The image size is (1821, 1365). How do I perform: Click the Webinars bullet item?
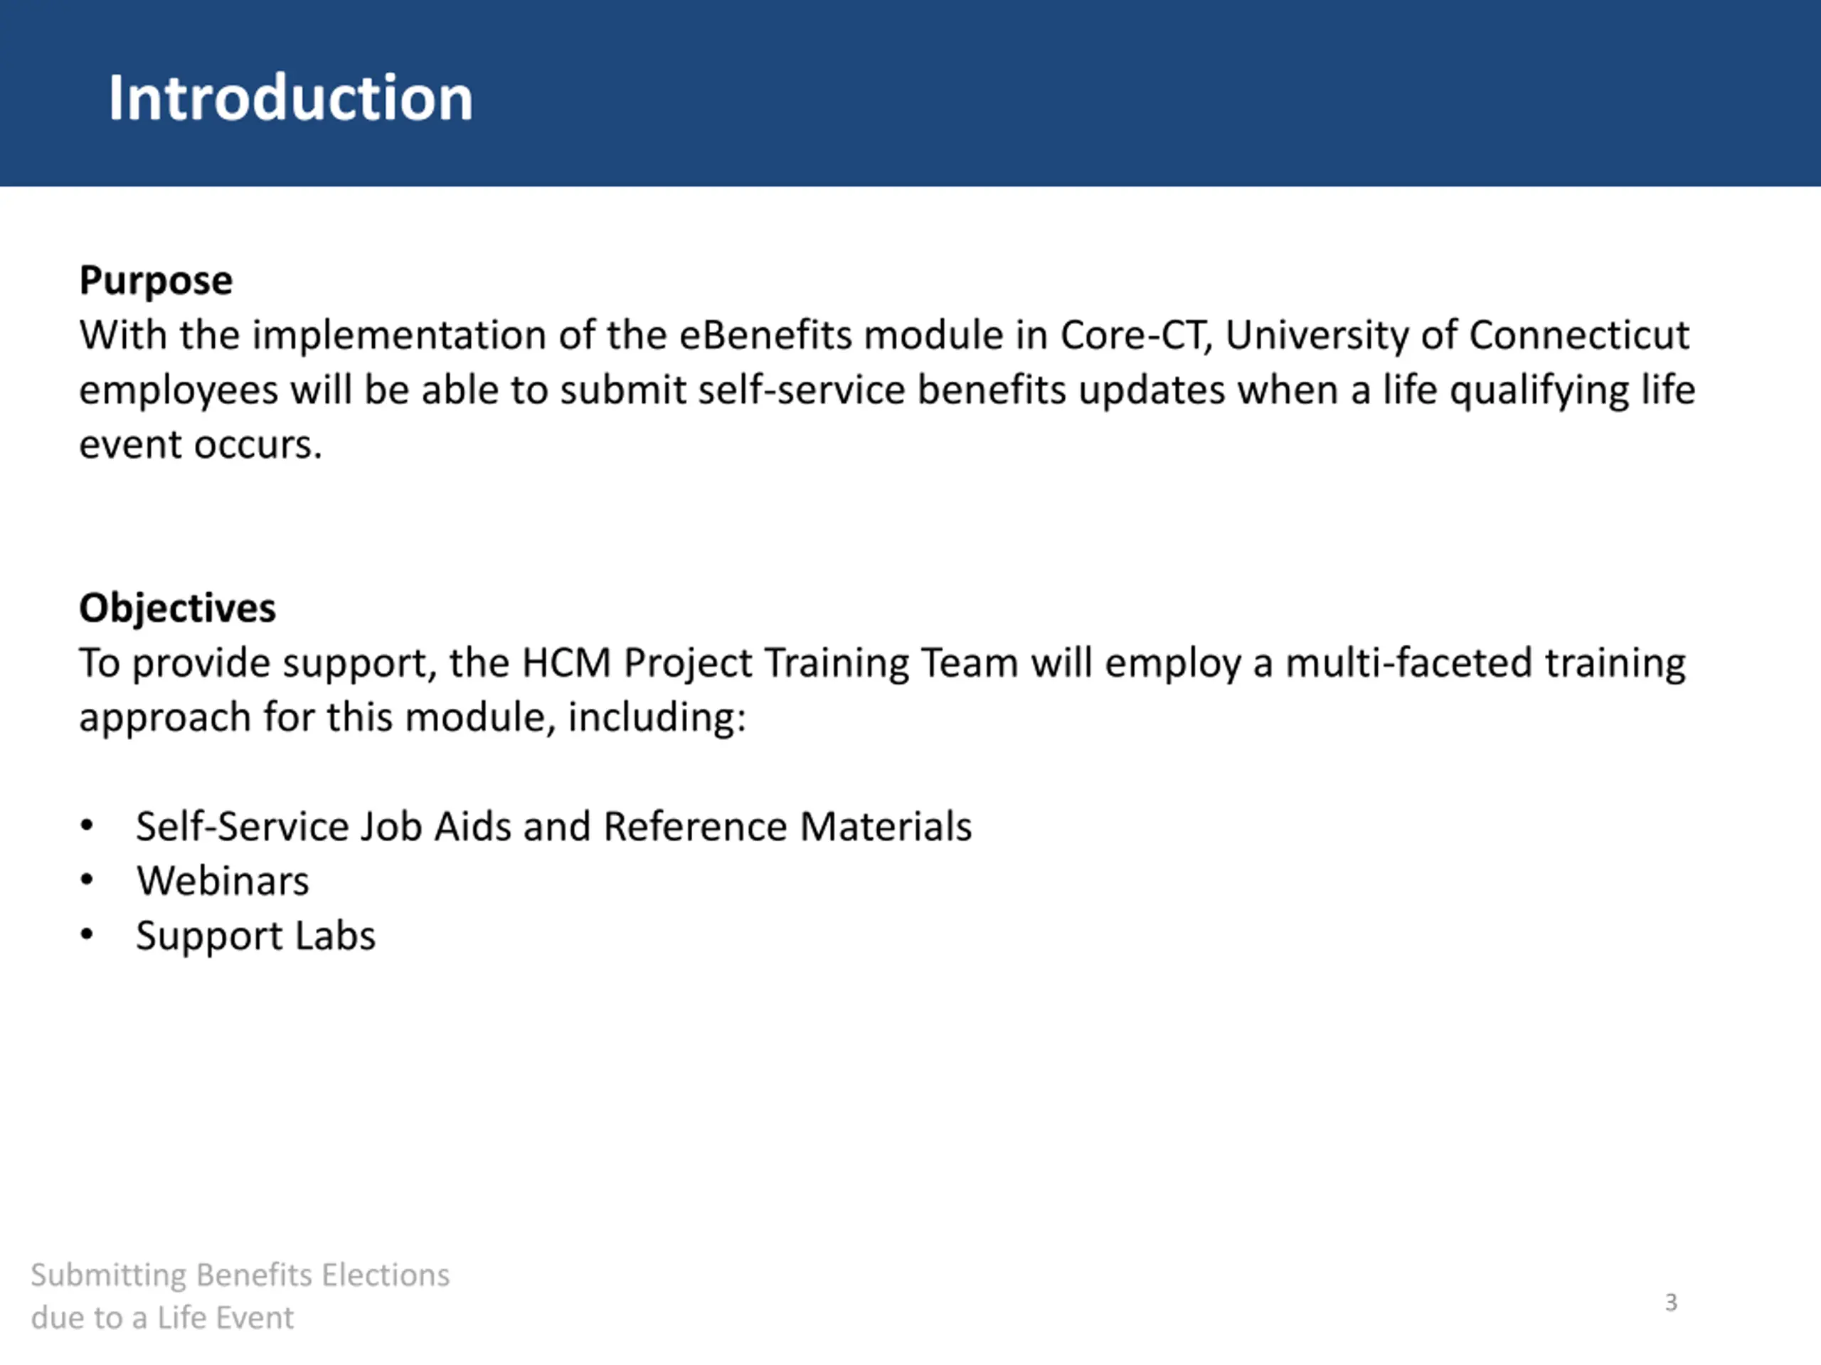(222, 880)
